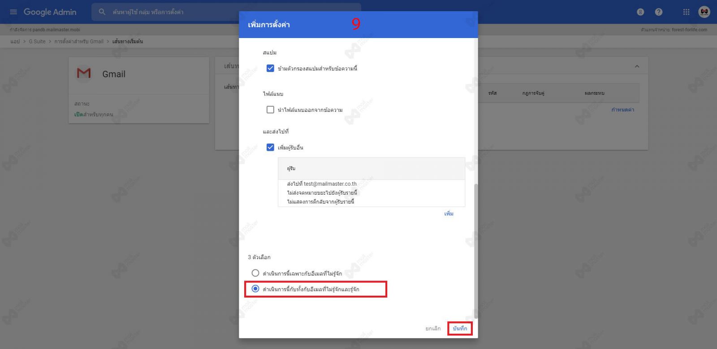Click the dialog vertical scrollbar

coord(475,251)
